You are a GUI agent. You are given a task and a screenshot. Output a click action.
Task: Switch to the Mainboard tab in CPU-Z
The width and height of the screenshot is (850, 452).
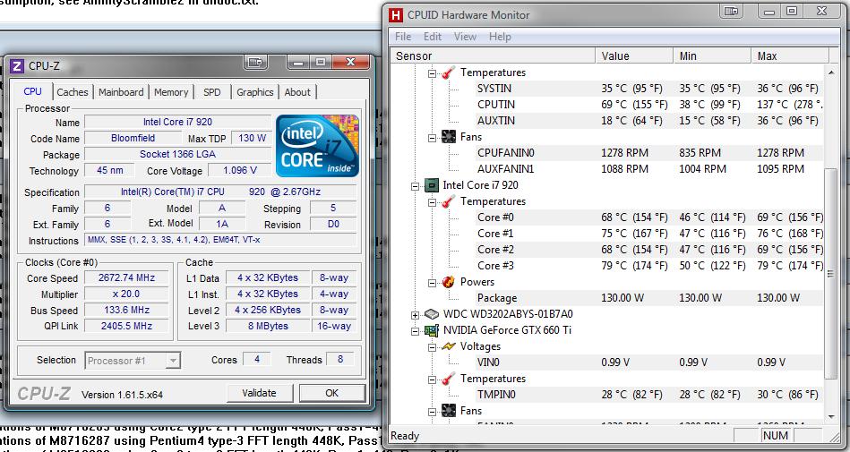121,92
